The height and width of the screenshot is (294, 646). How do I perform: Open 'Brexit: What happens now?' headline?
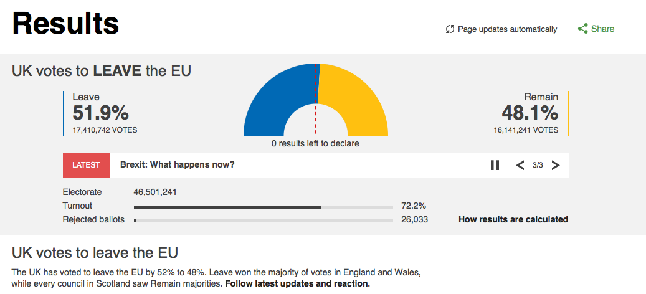pyautogui.click(x=178, y=165)
